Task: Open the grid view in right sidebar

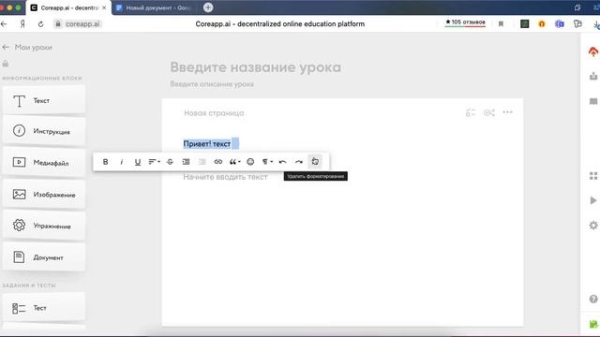Action: [x=593, y=176]
